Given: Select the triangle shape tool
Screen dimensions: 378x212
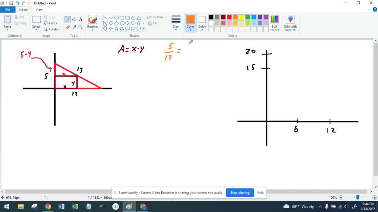Looking at the screenshot, I should 138,17.
